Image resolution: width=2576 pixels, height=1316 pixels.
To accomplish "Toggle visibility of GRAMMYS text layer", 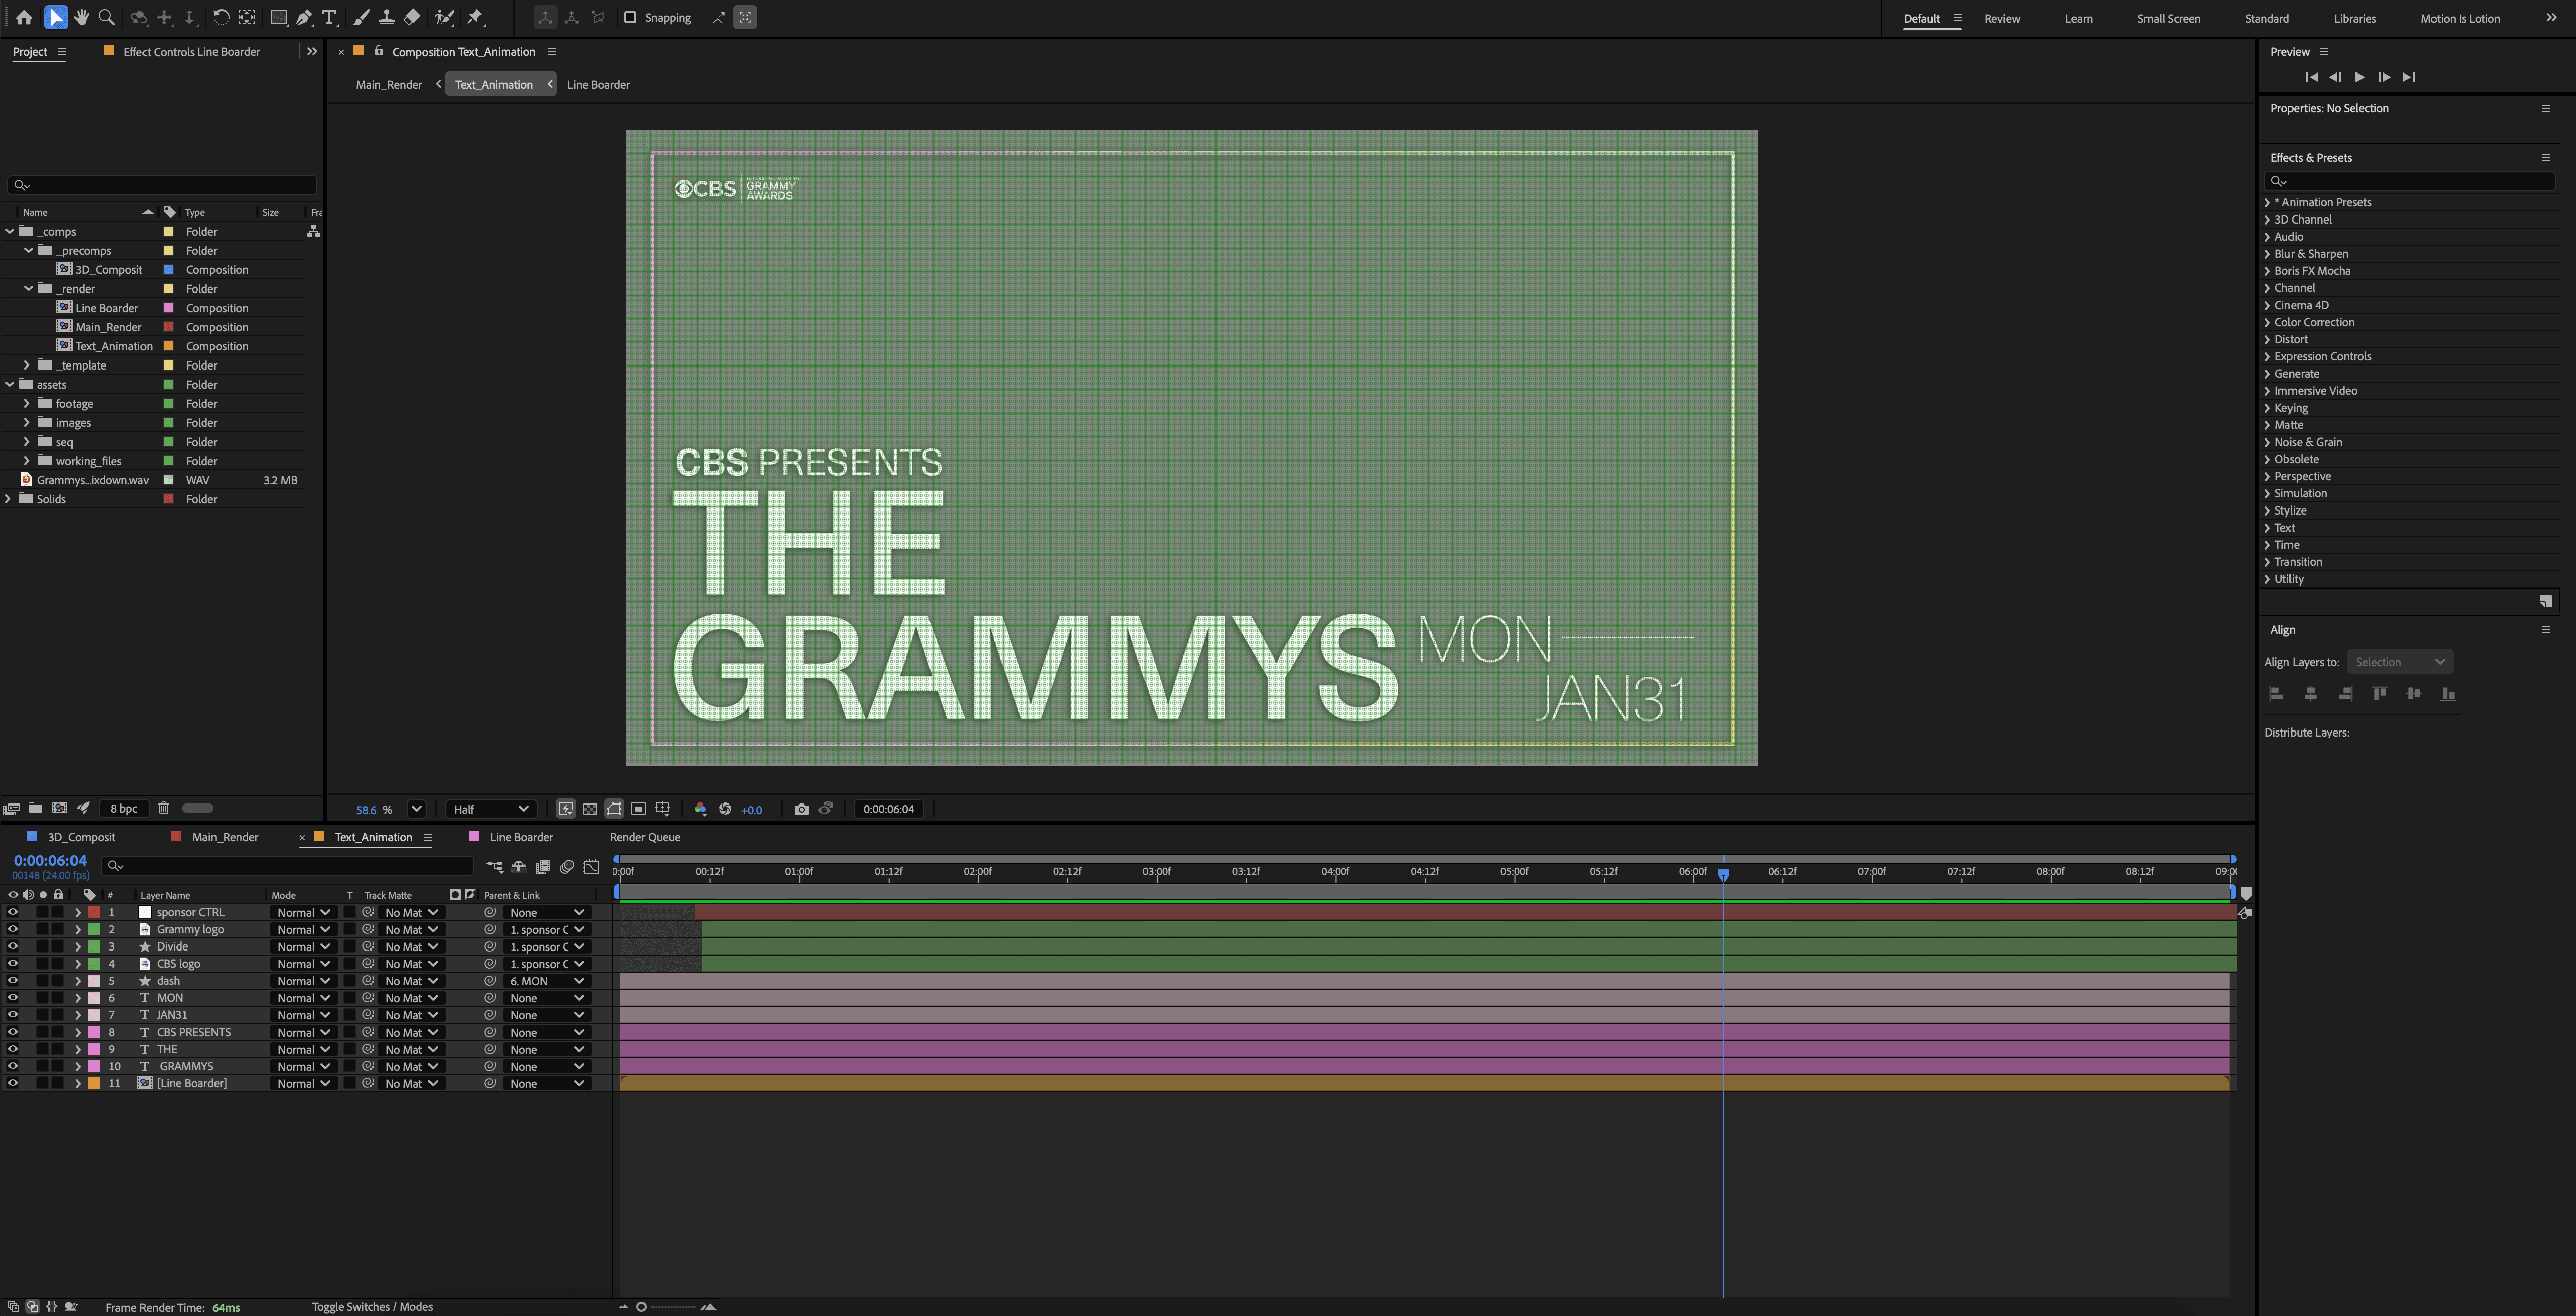I will pyautogui.click(x=12, y=1067).
